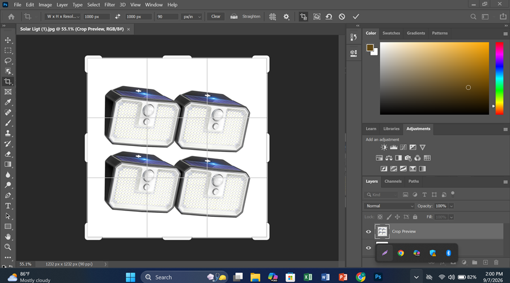Open the Color panel menu

pos(505,34)
